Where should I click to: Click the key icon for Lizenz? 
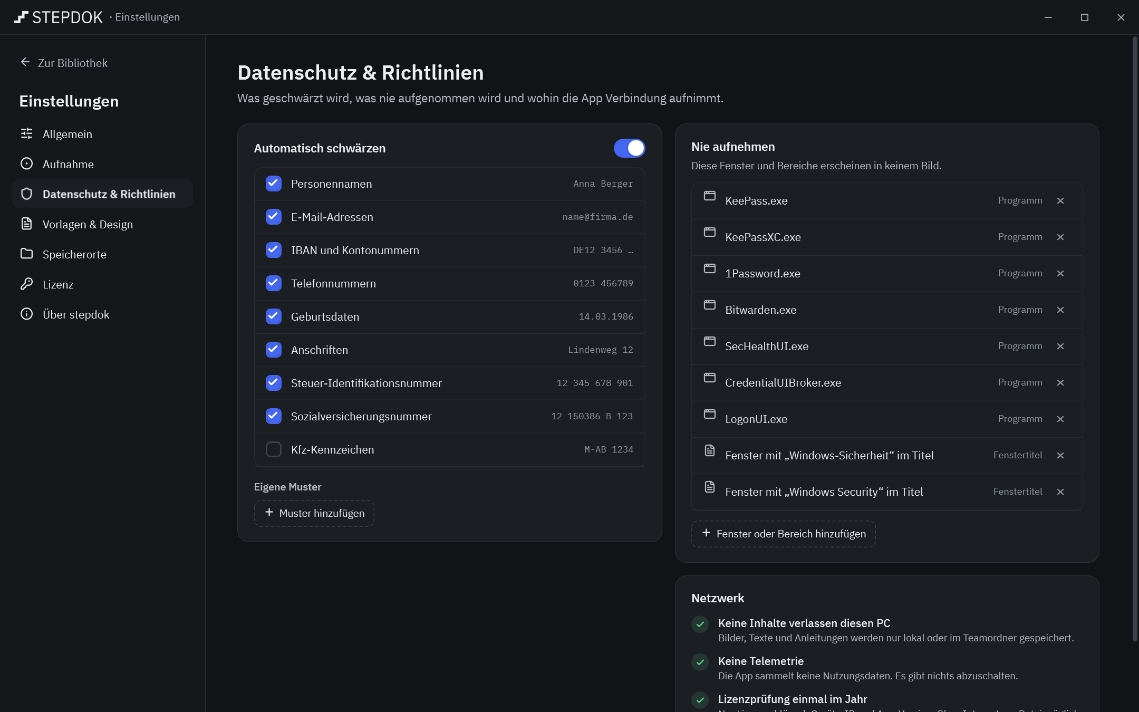coord(27,284)
